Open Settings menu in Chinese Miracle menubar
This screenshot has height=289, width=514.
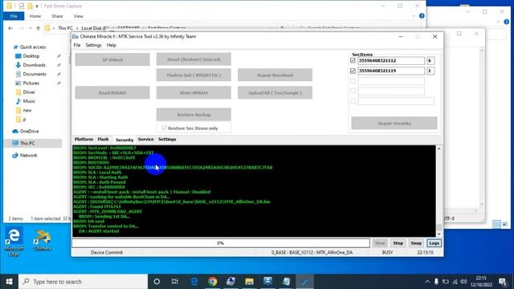pyautogui.click(x=93, y=45)
